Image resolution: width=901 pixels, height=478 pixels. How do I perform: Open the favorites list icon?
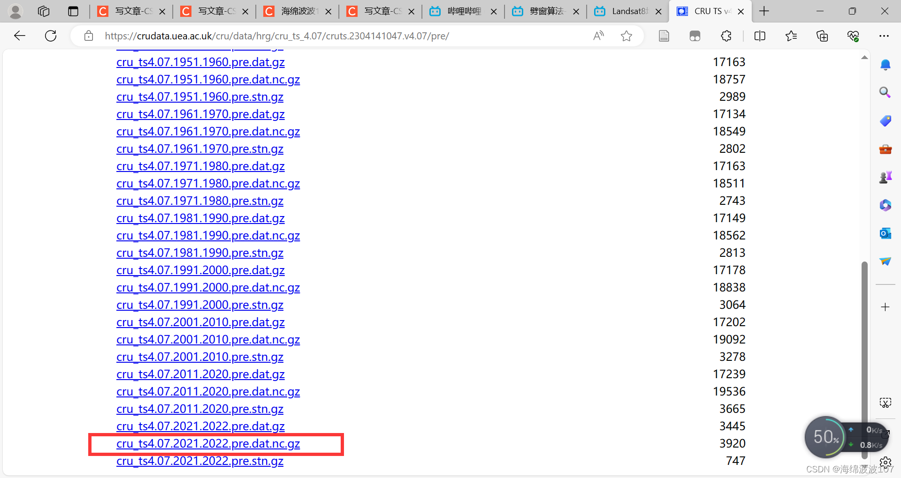tap(791, 36)
